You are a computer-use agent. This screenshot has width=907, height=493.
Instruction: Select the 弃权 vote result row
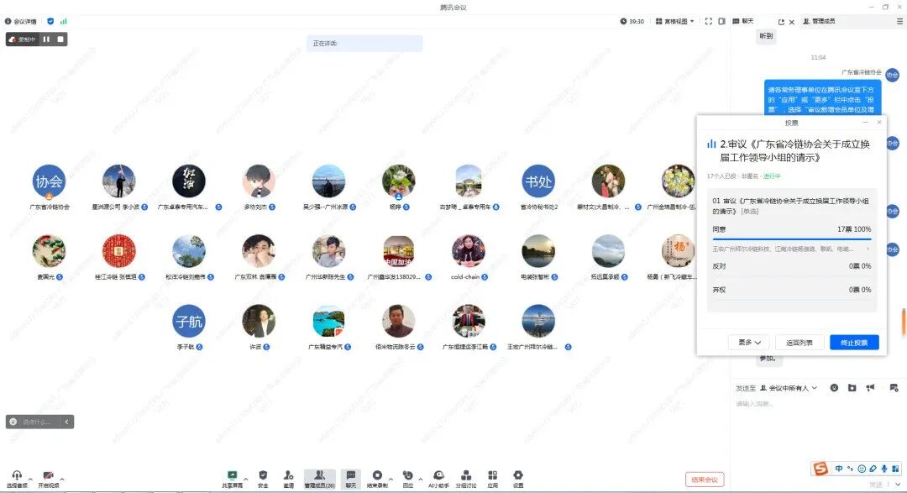click(791, 290)
